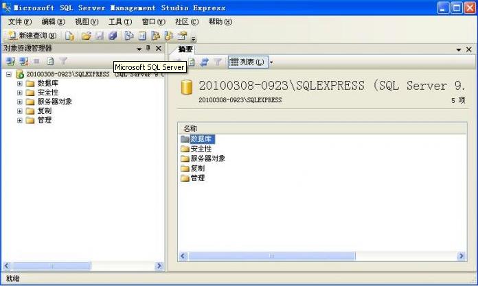Select 服务器对象 in the Object Explorer tree
This screenshot has height=286, width=478.
tap(54, 102)
